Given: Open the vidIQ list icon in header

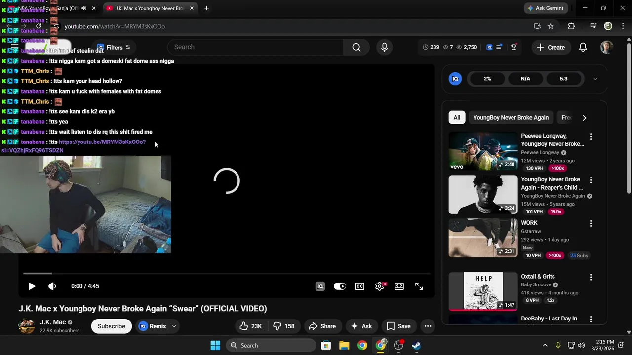Looking at the screenshot, I should coord(499,47).
